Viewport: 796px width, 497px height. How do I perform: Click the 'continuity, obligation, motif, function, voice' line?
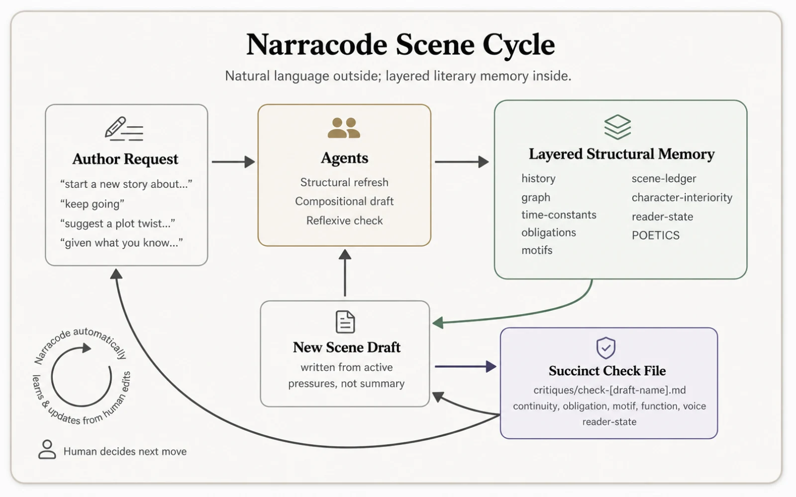coord(609,406)
